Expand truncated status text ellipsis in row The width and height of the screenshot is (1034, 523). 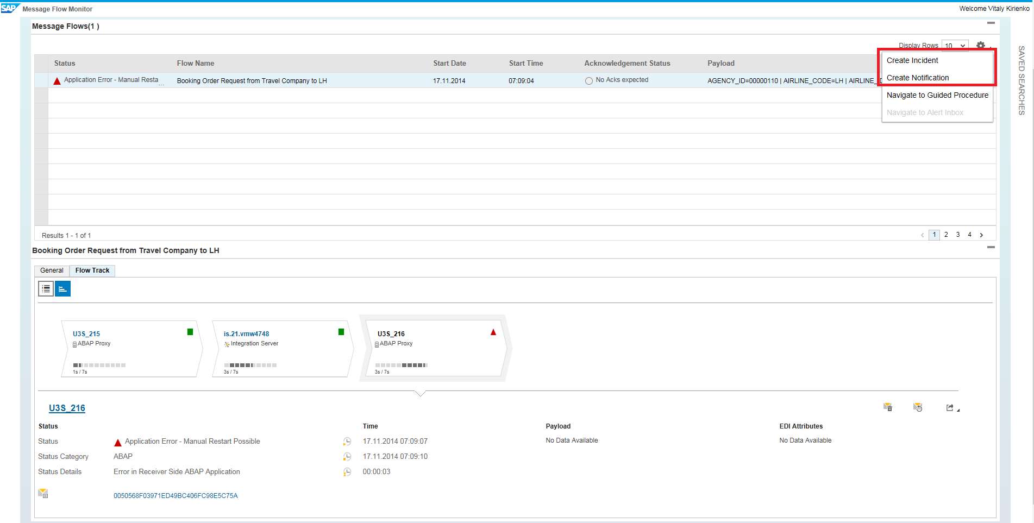[x=161, y=84]
